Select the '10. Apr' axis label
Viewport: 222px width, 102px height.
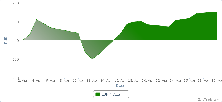(78, 81)
